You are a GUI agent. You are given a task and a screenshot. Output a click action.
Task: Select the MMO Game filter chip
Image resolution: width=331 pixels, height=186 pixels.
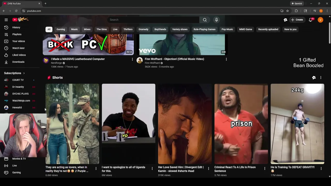(x=246, y=29)
